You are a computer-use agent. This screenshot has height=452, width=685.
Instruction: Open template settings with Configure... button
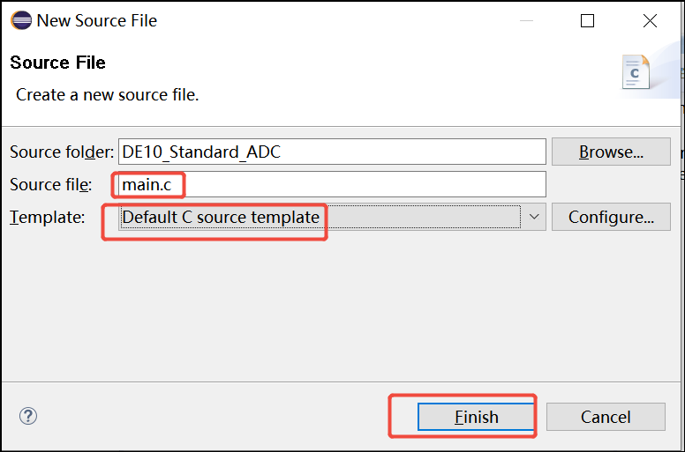click(611, 217)
